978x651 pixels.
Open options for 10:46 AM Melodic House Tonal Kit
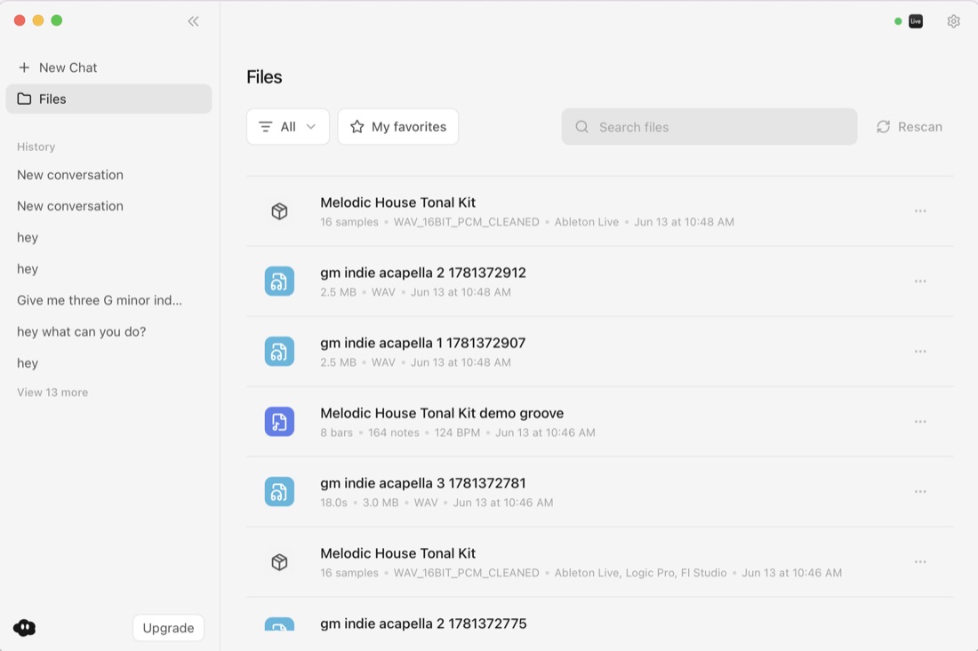[x=920, y=562]
